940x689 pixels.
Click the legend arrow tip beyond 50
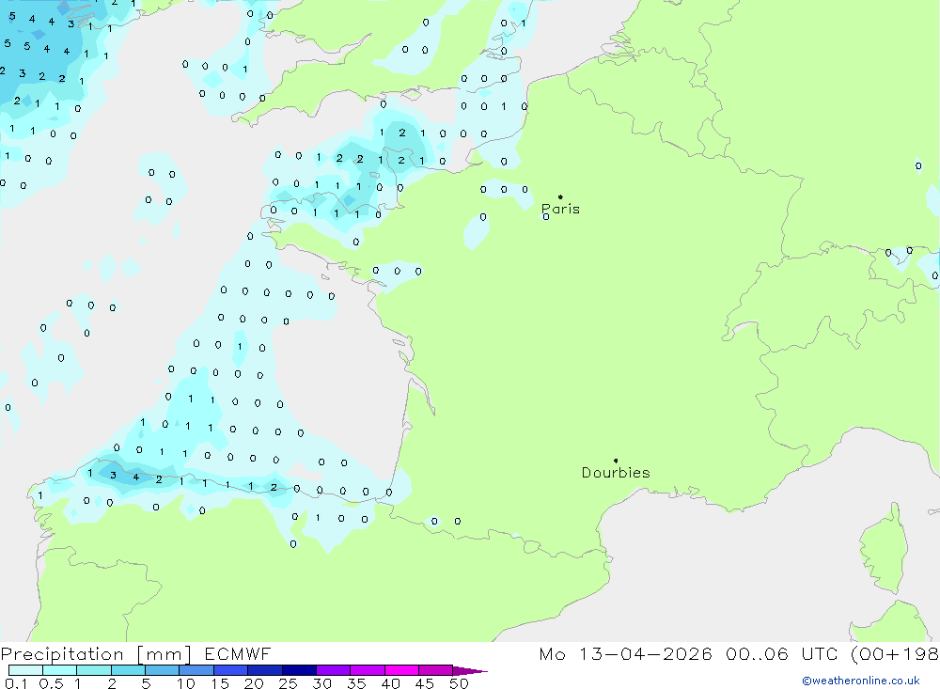(x=470, y=670)
